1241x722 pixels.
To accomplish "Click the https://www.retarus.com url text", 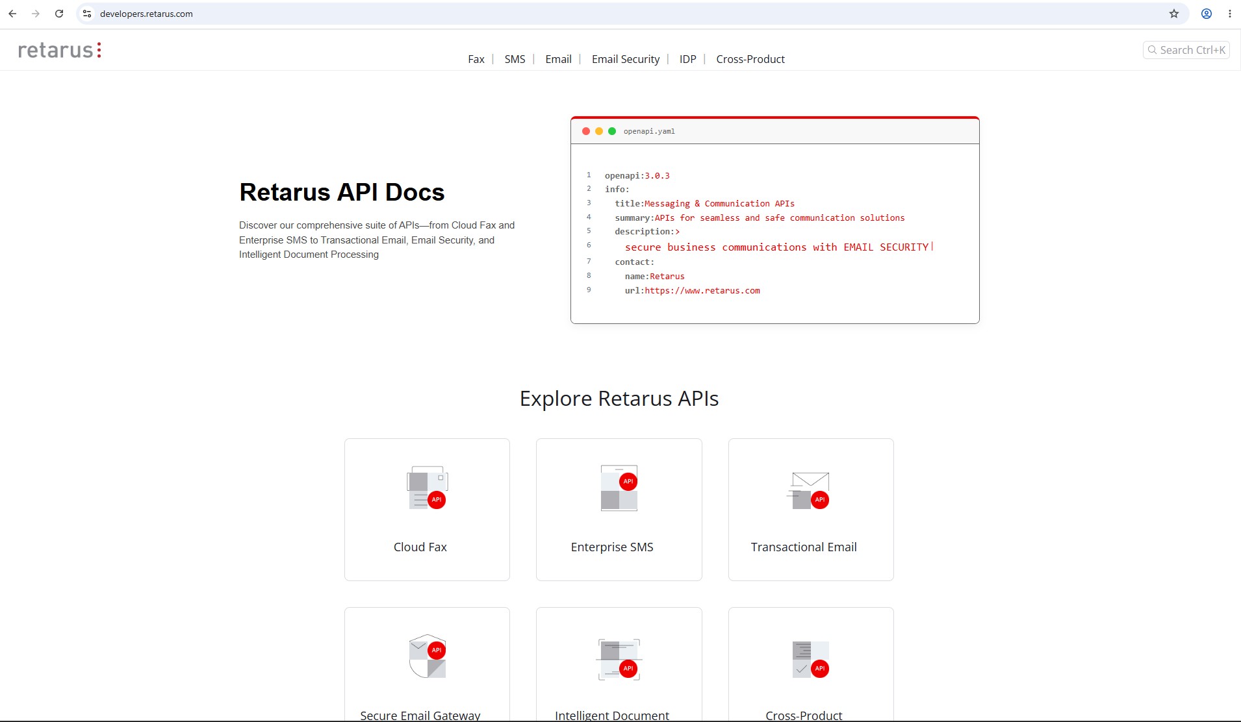I will 702,291.
